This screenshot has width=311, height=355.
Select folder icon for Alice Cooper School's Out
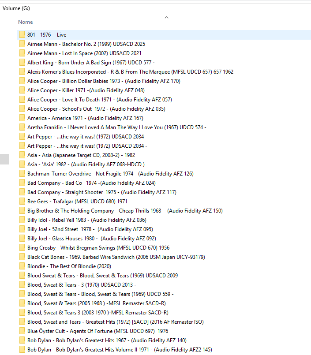pos(22,109)
